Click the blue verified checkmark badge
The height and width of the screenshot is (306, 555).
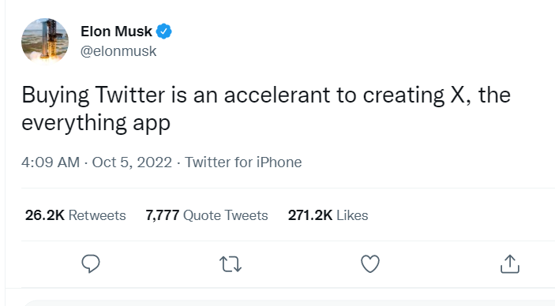click(x=164, y=32)
